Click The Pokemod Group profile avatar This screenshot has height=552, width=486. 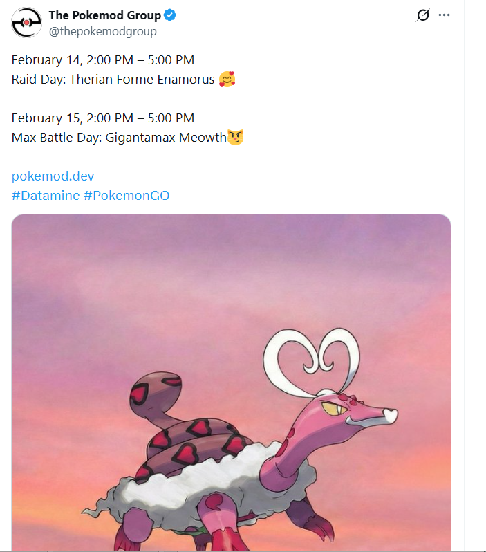click(26, 23)
